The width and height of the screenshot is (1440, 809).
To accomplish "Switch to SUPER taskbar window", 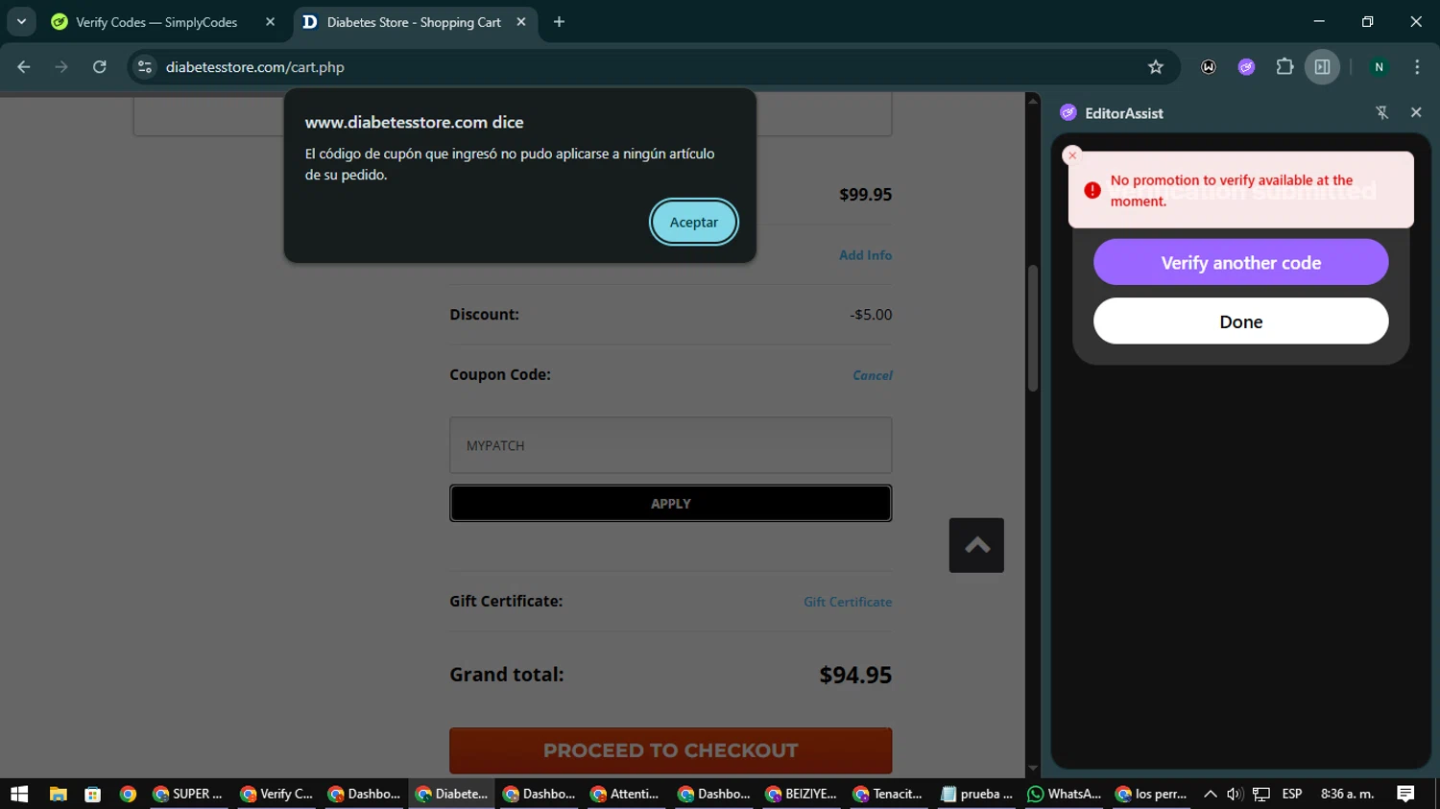I will pos(188,794).
